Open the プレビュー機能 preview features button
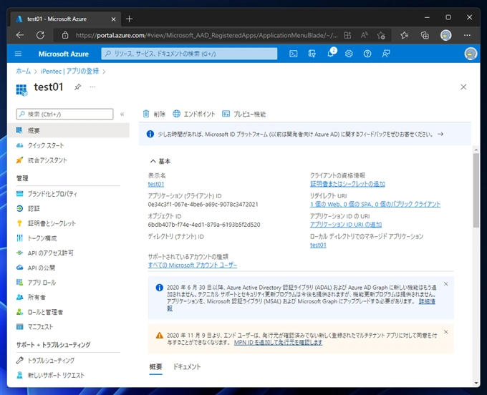The height and width of the screenshot is (395, 487). pyautogui.click(x=243, y=114)
